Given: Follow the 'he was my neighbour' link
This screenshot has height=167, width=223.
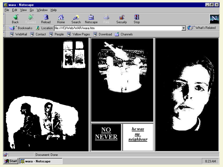Looking at the screenshot, I should 138,134.
